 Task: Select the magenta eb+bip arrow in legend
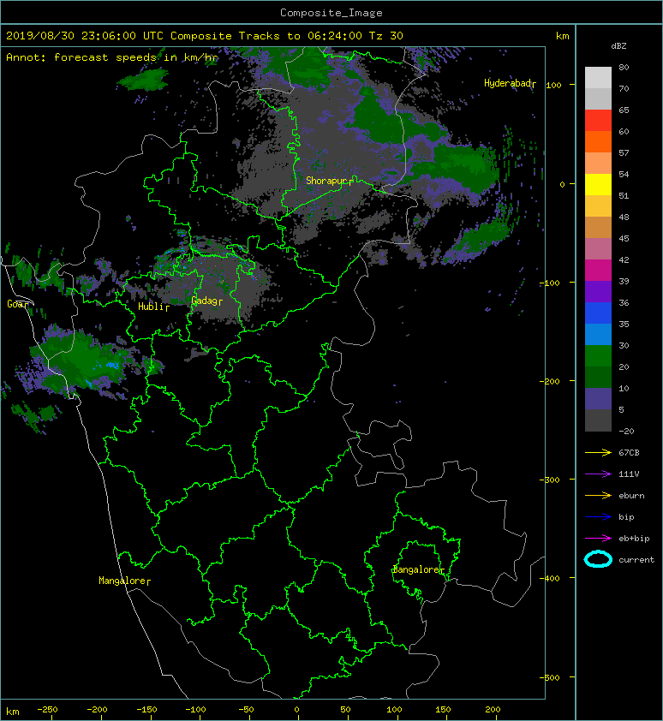coord(598,539)
